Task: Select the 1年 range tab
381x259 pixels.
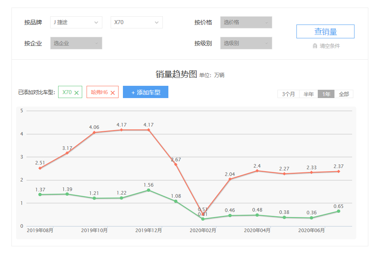Action: point(326,94)
